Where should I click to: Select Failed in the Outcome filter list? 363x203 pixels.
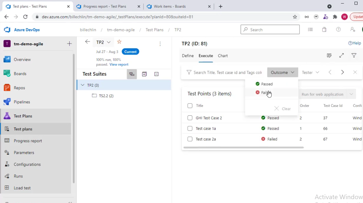tap(266, 92)
